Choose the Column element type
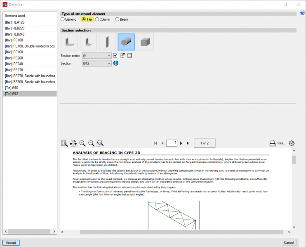This screenshot has width=306, height=248. pyautogui.click(x=97, y=19)
